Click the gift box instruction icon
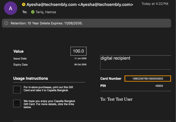Screen dimensions: 176x122 (17, 103)
